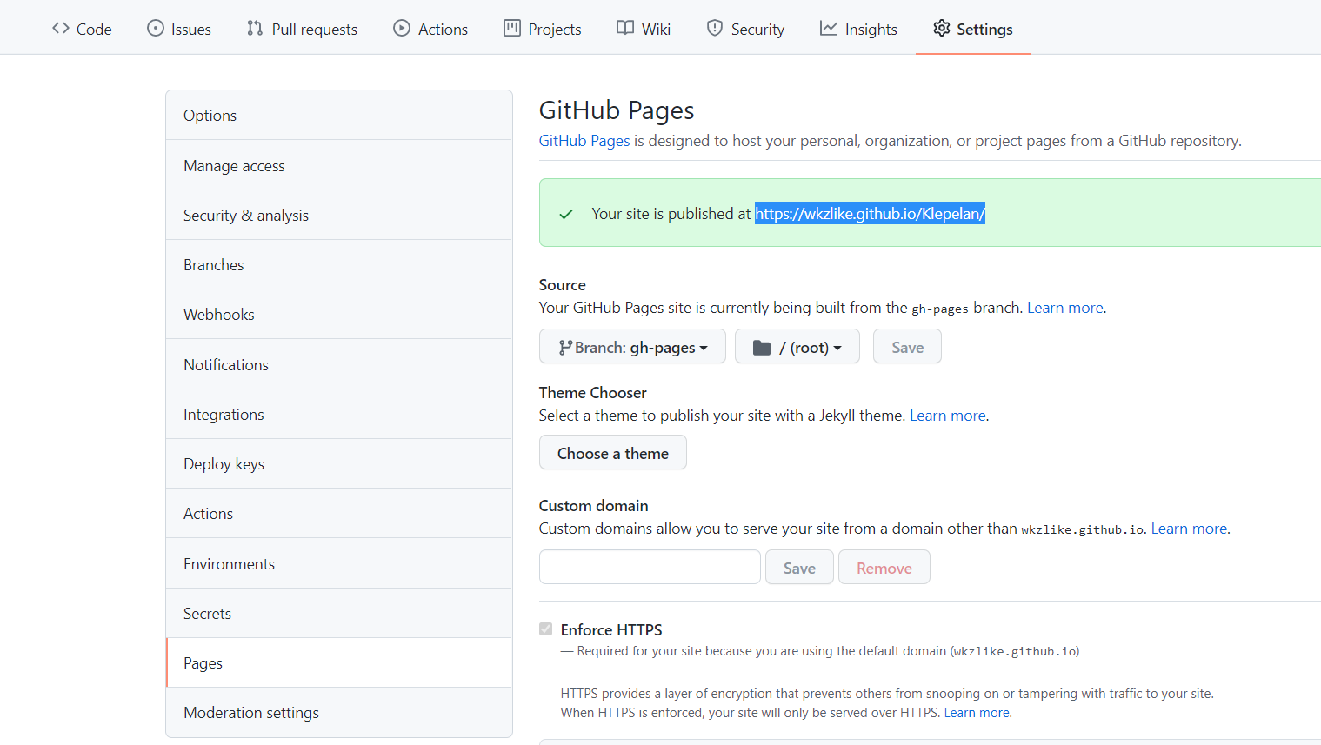
Task: Expand the / (root) folder dropdown
Action: (797, 346)
